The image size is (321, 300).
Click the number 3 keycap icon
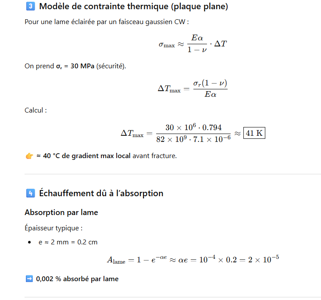[30, 7]
